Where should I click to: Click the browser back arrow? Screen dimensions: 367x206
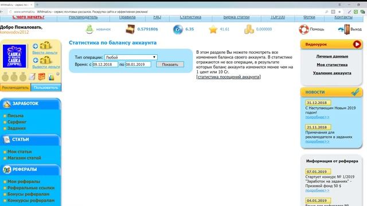[x=2, y=11]
